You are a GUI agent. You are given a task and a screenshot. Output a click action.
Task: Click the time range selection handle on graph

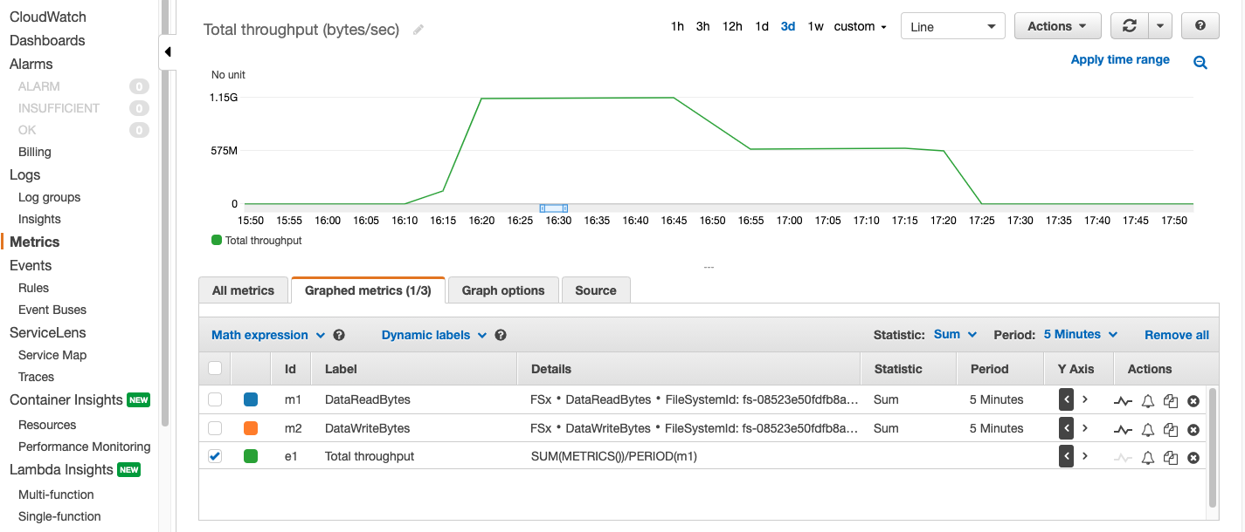[x=554, y=208]
